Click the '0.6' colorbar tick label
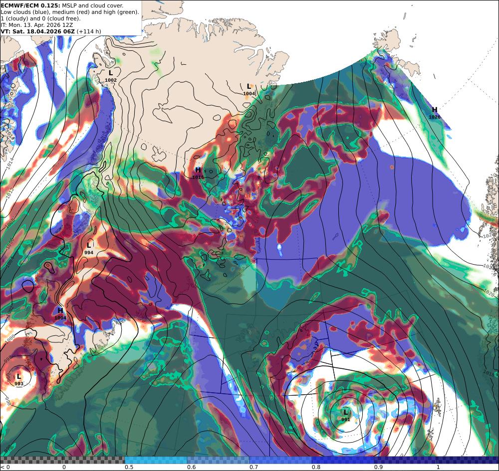Viewport: 499px width, 471px height. coord(192,467)
